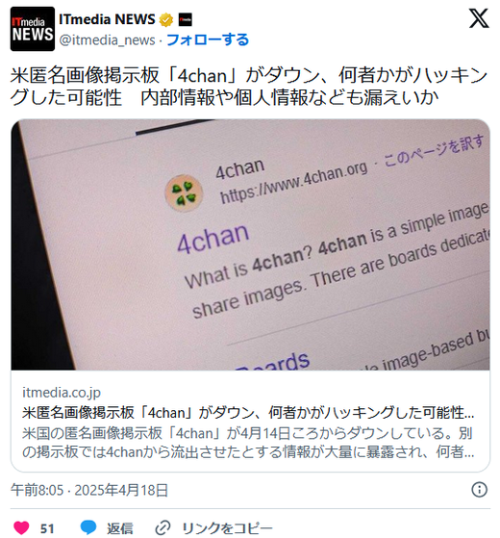Click the 51 likes count
Viewport: 500px width, 538px height.
point(47,528)
